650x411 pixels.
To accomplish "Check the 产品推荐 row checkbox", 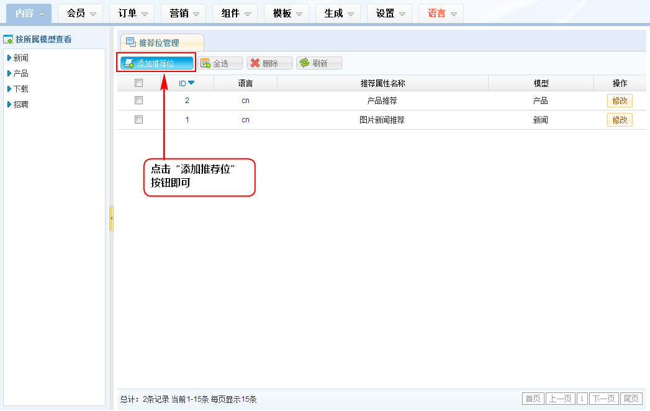I will coord(139,101).
